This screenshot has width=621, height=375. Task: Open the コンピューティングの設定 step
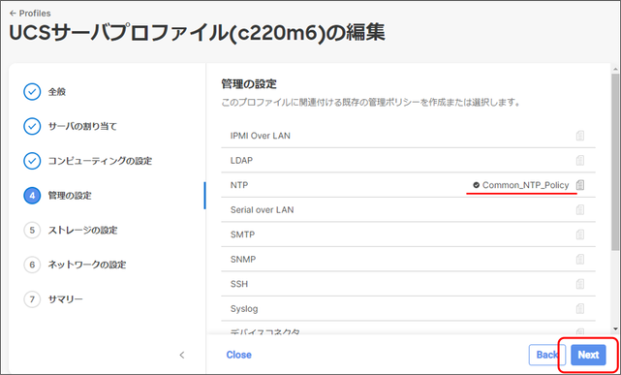tap(100, 161)
